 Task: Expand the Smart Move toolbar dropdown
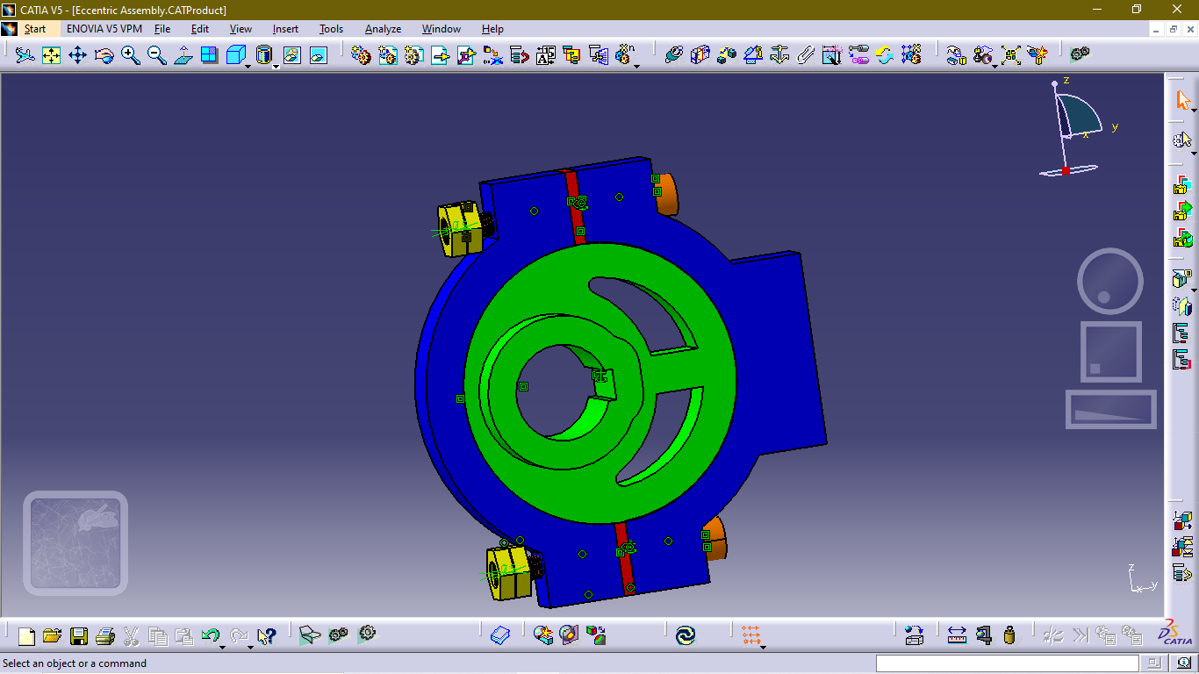coord(994,67)
